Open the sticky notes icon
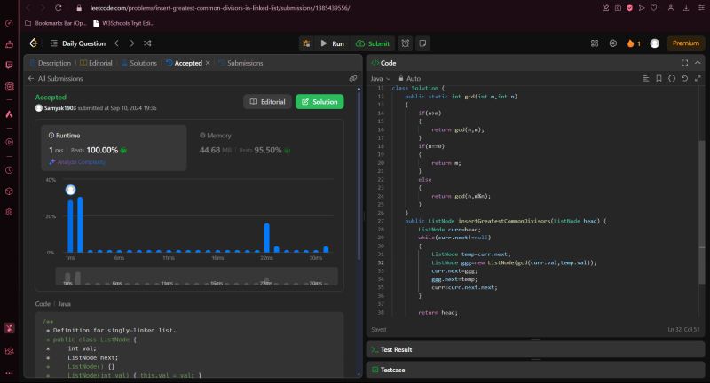 [422, 43]
